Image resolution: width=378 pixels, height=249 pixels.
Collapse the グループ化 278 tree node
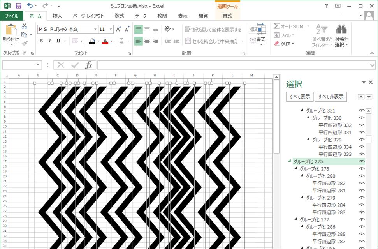coord(295,169)
